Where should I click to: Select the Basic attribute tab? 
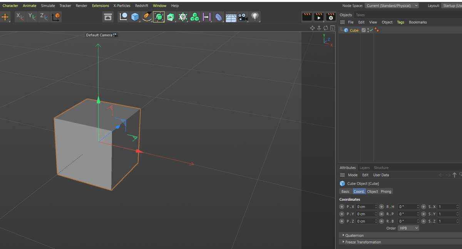pyautogui.click(x=346, y=191)
